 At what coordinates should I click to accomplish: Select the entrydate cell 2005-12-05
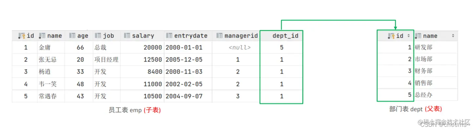tap(184, 60)
